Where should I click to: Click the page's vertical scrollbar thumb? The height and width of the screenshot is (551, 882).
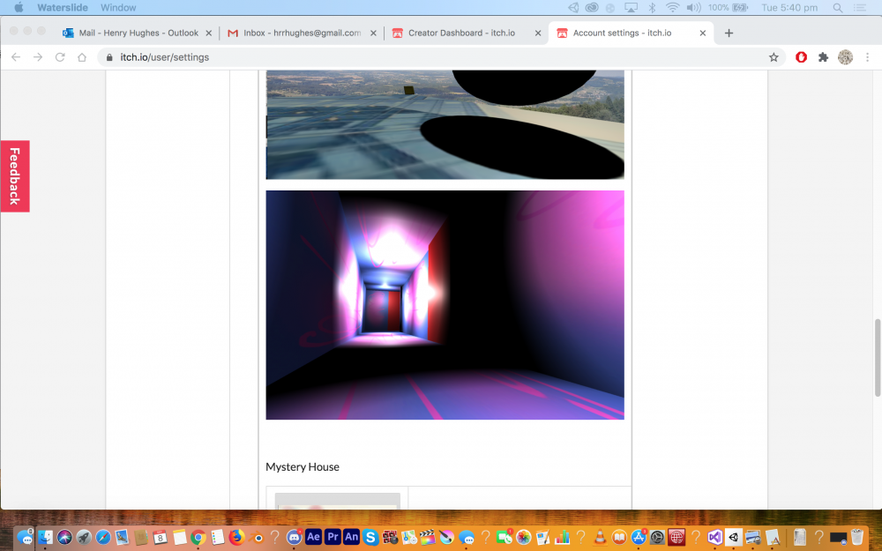coord(878,358)
